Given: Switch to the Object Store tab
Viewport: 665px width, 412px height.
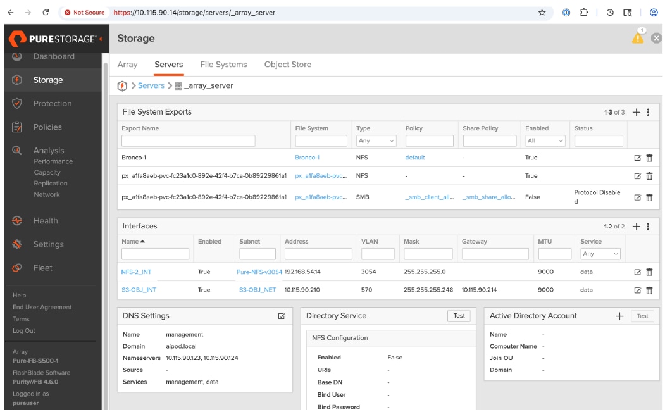Looking at the screenshot, I should (287, 65).
